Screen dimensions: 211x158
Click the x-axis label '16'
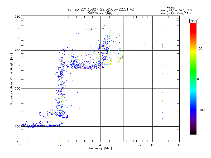click(x=179, y=145)
